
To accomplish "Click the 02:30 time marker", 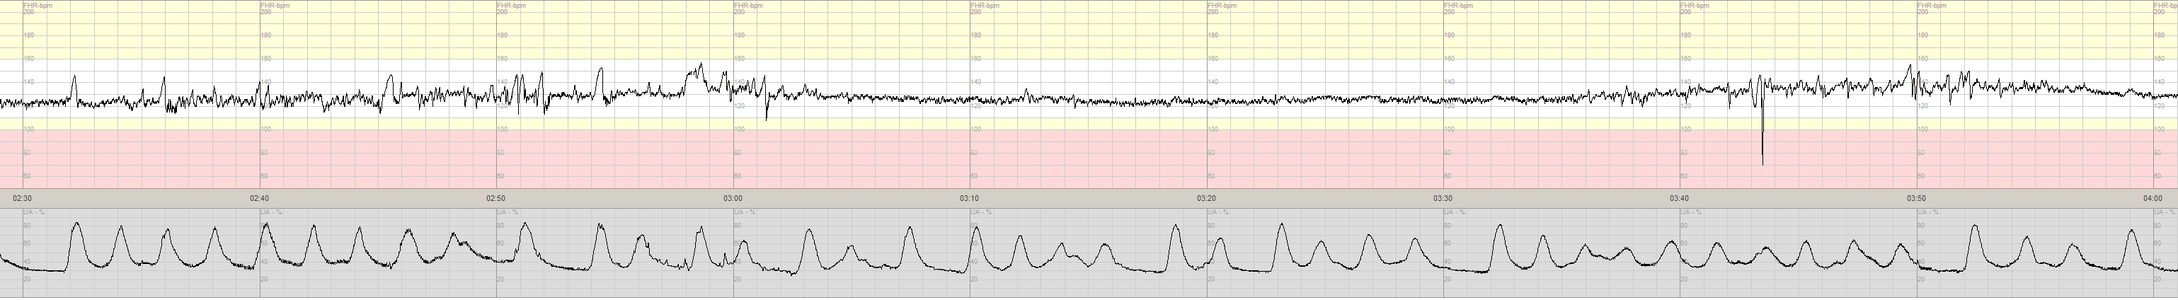I will point(23,199).
